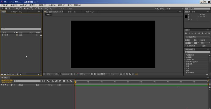The image size is (211, 109).
Task: Open the 动画(A) menu
Action: (52, 5)
